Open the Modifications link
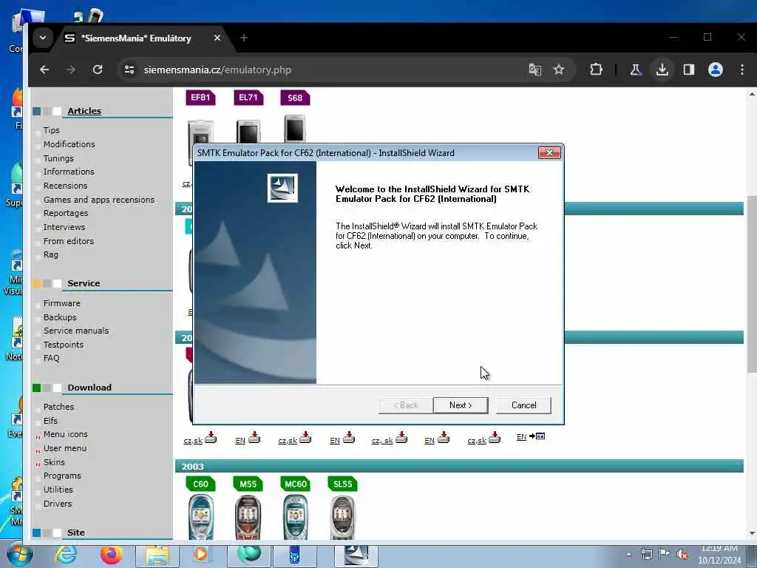 click(69, 144)
